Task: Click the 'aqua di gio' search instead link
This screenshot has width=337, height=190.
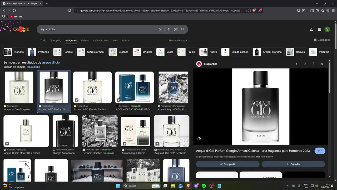Action: pyautogui.click(x=33, y=67)
